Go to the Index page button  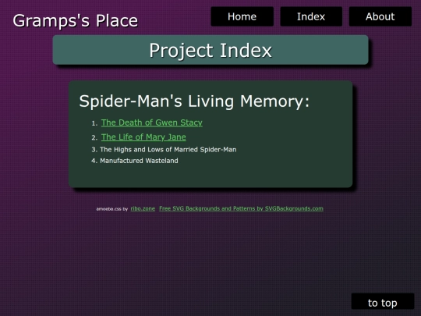[311, 16]
